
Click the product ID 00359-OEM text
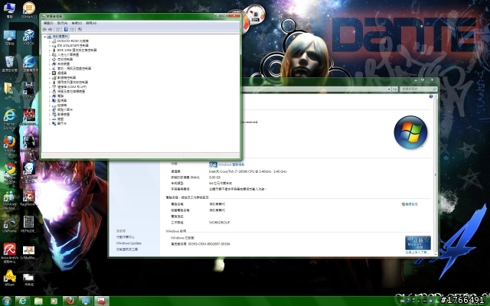click(x=209, y=244)
